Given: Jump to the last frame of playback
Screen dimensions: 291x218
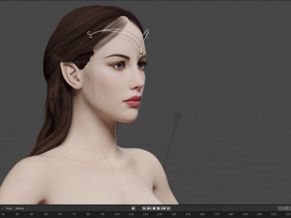Looking at the screenshot, I should click(169, 208).
